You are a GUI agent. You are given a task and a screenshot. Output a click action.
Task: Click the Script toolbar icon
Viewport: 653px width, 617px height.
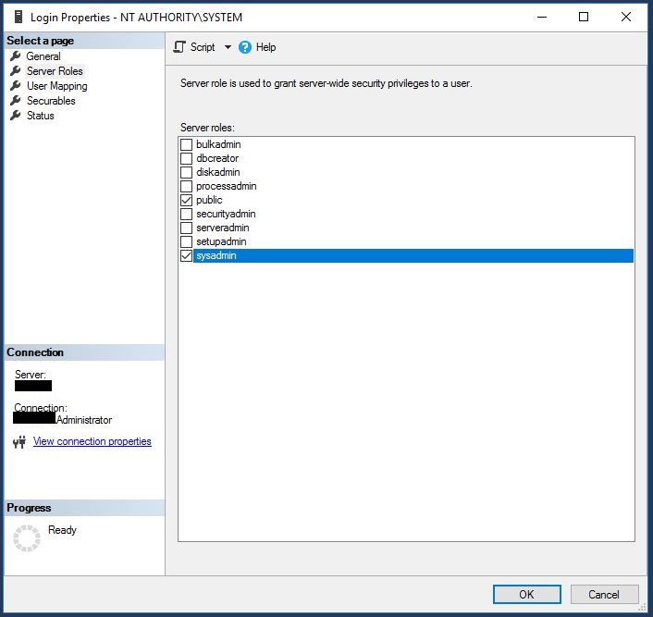[x=180, y=47]
